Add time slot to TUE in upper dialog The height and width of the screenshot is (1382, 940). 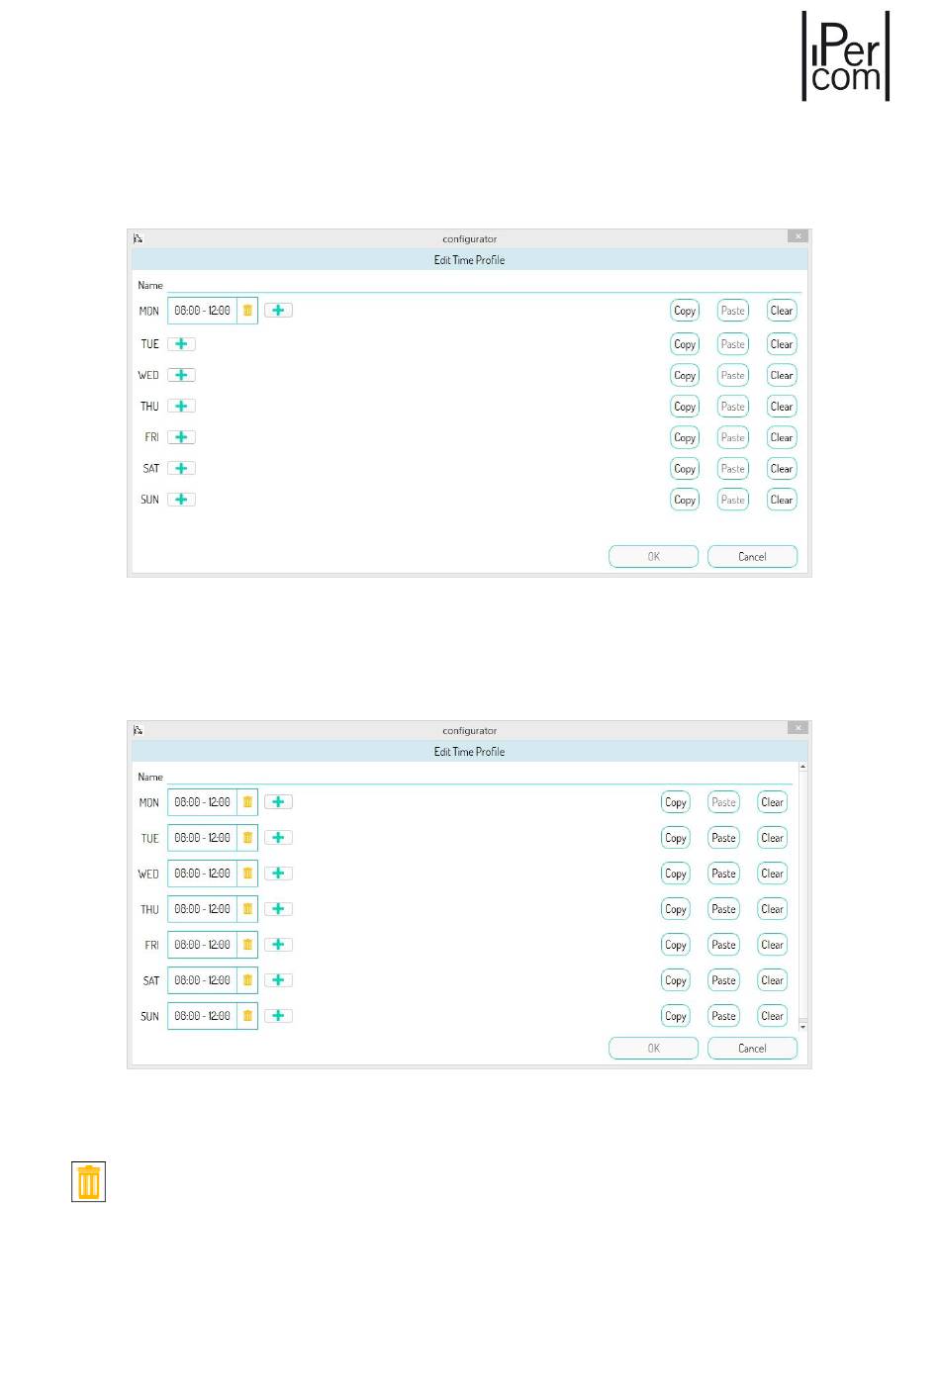(181, 344)
